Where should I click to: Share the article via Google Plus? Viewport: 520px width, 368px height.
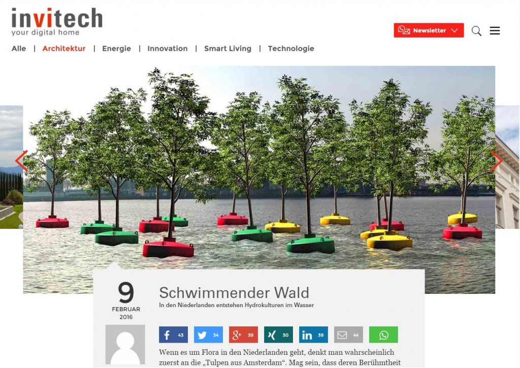243,335
